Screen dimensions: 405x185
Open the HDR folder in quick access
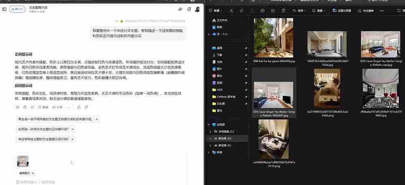coord(217,90)
